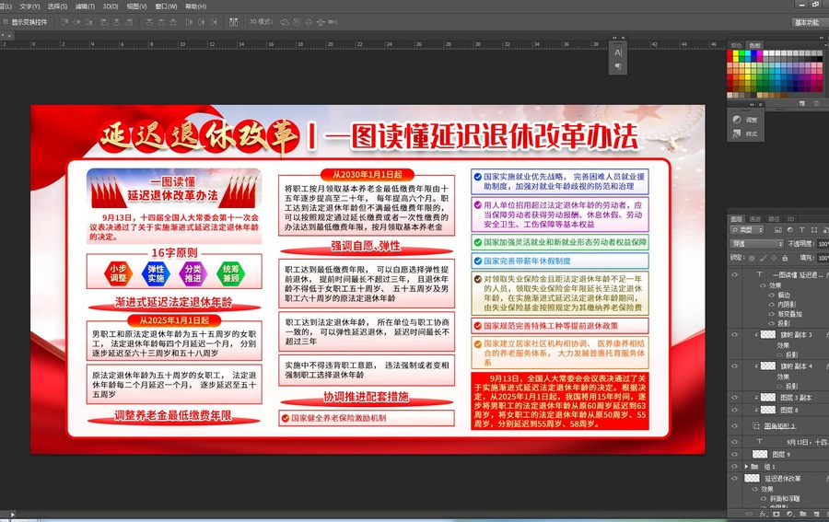This screenshot has height=522, width=829.
Task: Hide the 图层 8 layer
Action: [734, 410]
